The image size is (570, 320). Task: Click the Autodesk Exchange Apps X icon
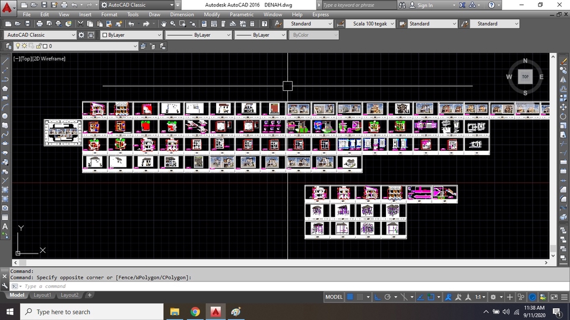[463, 5]
